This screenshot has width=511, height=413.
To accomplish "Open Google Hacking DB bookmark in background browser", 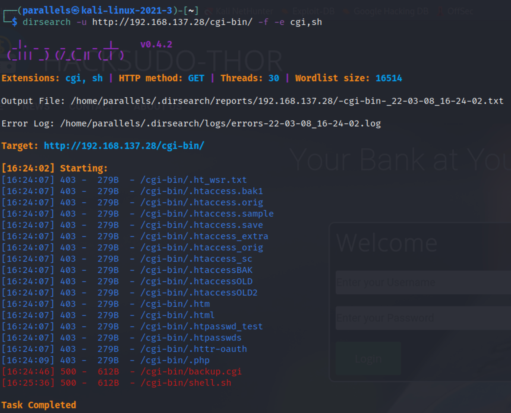I will tap(386, 11).
